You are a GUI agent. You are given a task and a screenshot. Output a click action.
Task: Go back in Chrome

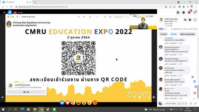click(3, 7)
